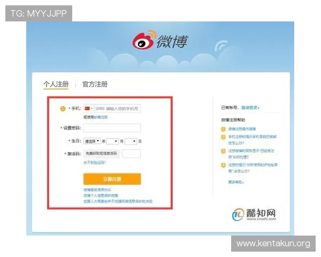Focus the 手机 phone number field
The width and height of the screenshot is (321, 257).
pyautogui.click(x=117, y=108)
